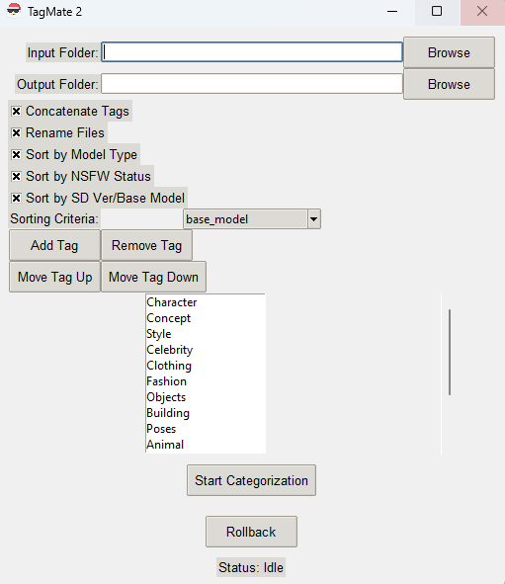Disable Sort by Model Type

pos(16,154)
